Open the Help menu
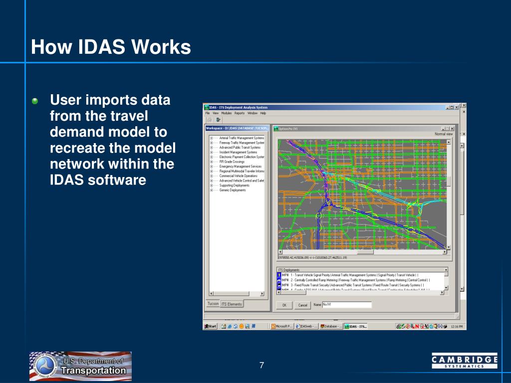This screenshot has width=511, height=383. 263,113
